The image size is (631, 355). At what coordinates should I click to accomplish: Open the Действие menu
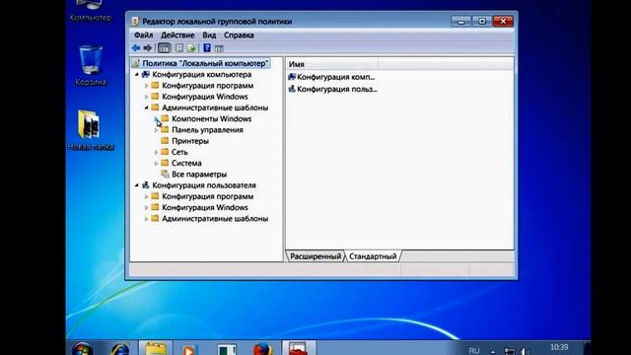tap(177, 35)
